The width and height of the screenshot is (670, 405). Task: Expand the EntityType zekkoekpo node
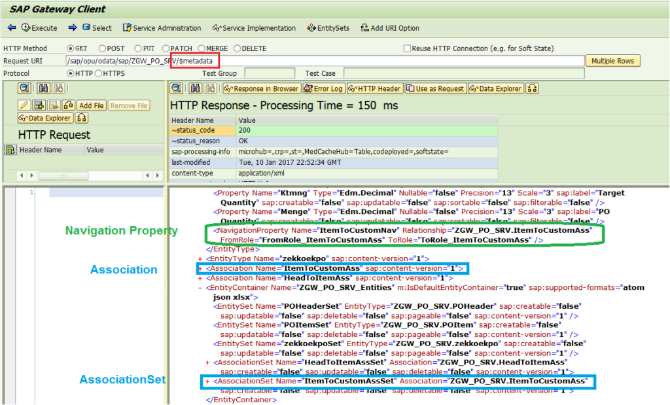pos(200,259)
